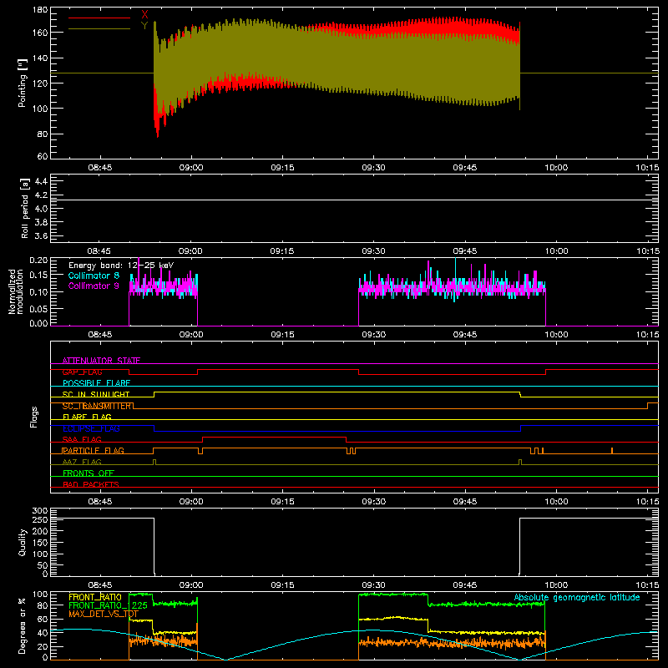Click the 09:45 time label under Flags plot
The width and height of the screenshot is (668, 668).
(465, 502)
